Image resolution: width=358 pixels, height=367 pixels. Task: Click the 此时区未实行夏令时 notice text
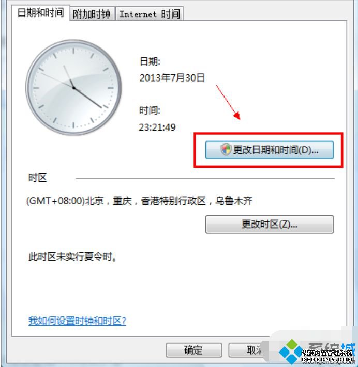tap(72, 257)
